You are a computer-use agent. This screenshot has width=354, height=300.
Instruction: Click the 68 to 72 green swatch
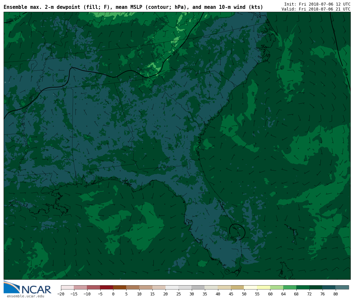tap(303, 288)
